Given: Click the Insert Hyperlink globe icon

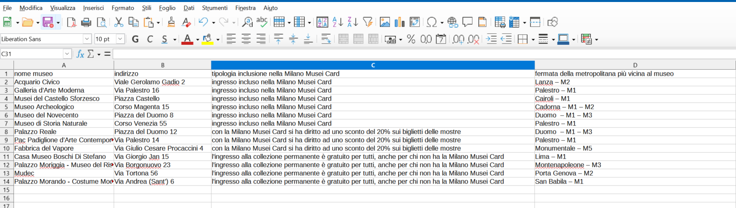Looking at the screenshot, I should point(452,22).
